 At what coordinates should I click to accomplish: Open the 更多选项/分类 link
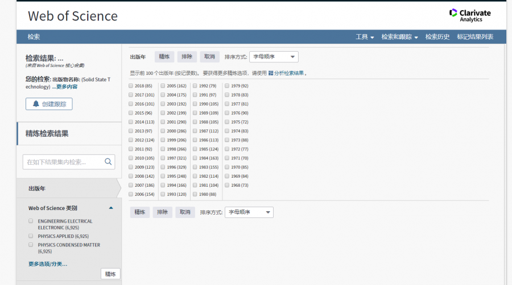pos(48,264)
